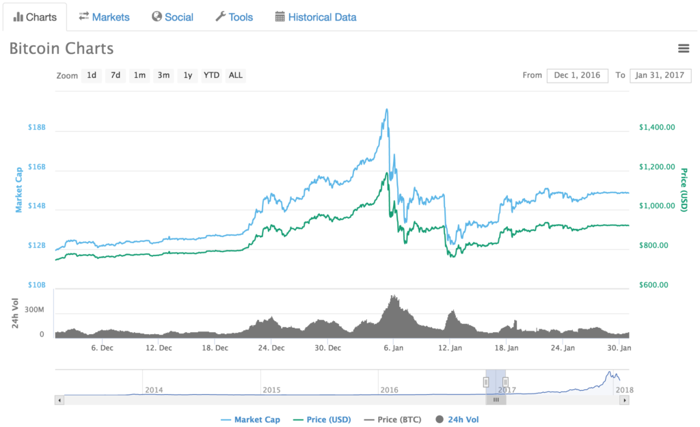Viewport: 700px width, 427px height.
Task: Select the 3m zoom range
Action: point(164,75)
